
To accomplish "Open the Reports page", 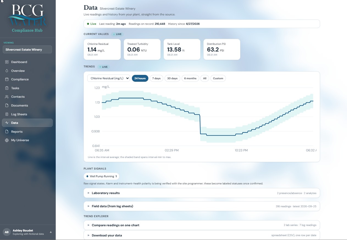I will pyautogui.click(x=27, y=132).
